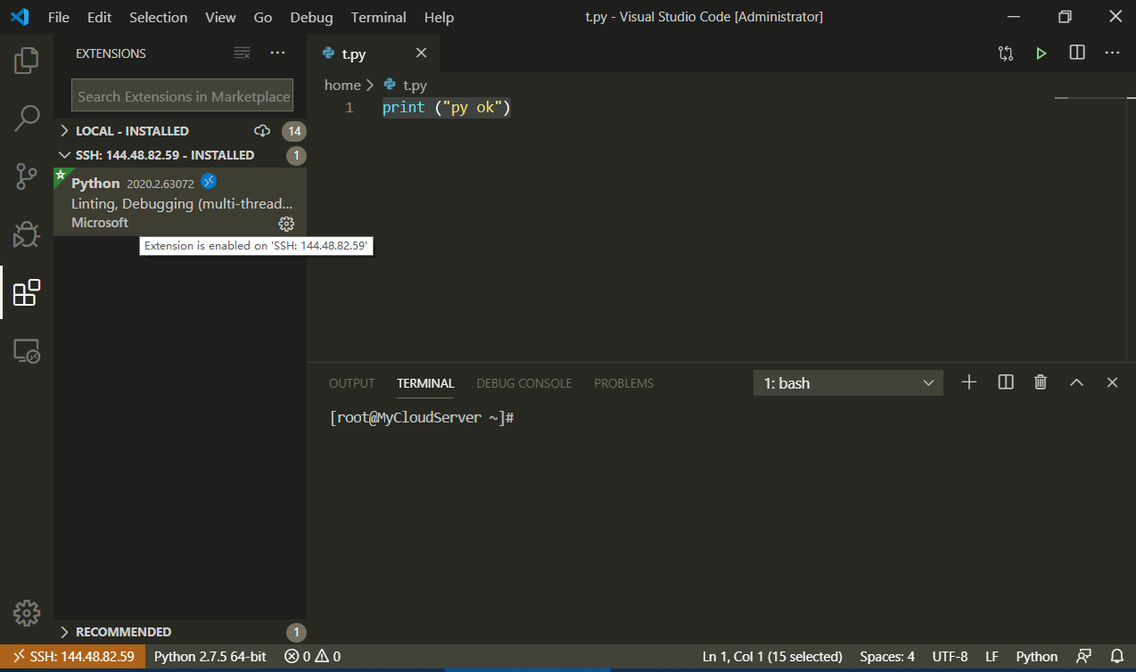Open the Help menu
The width and height of the screenshot is (1136, 672).
[439, 17]
